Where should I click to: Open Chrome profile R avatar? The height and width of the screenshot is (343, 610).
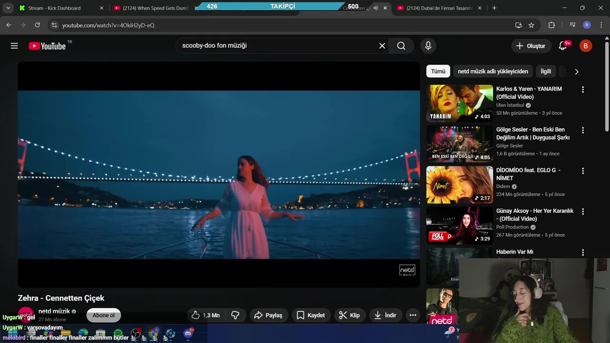point(587,25)
